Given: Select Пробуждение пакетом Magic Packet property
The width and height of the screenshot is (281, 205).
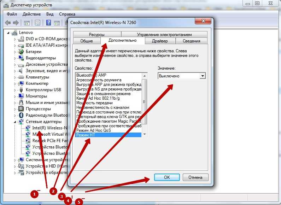Looking at the screenshot, I should 109,121.
